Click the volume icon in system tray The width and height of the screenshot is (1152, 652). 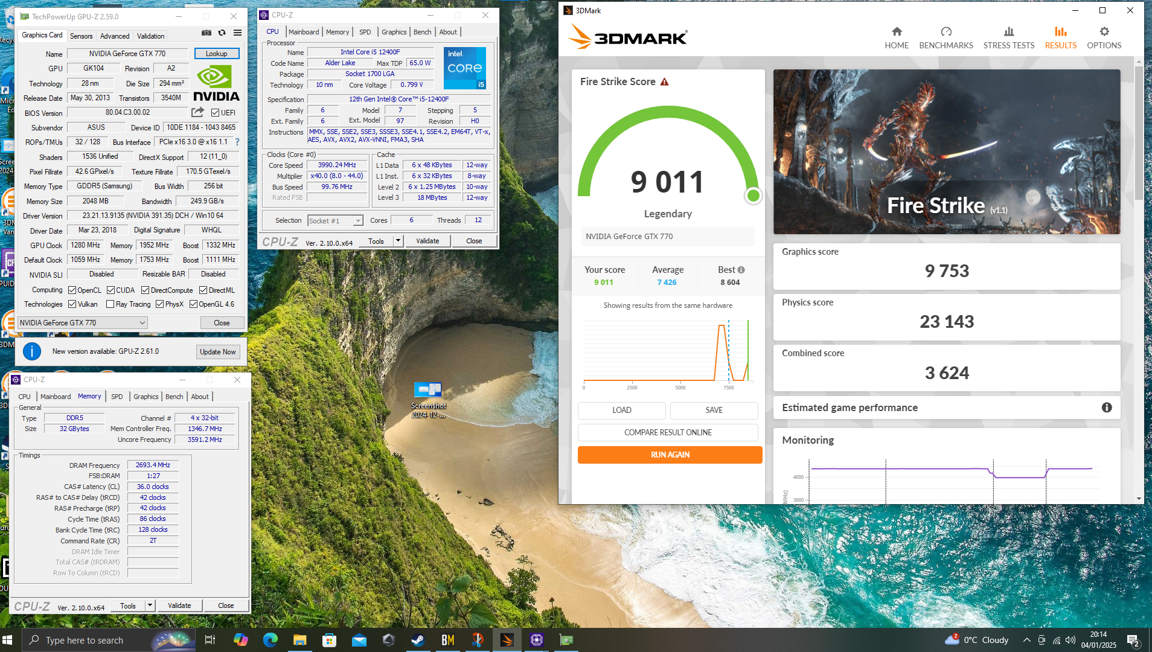tap(1070, 640)
